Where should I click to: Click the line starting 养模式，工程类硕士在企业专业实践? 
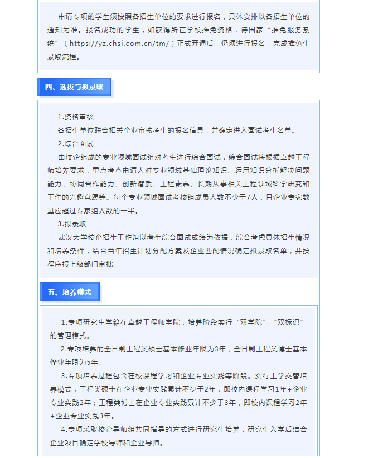tap(178, 389)
